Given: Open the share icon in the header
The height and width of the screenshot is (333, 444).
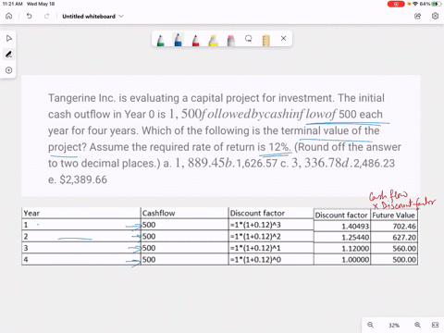Looking at the screenshot, I should [x=418, y=16].
